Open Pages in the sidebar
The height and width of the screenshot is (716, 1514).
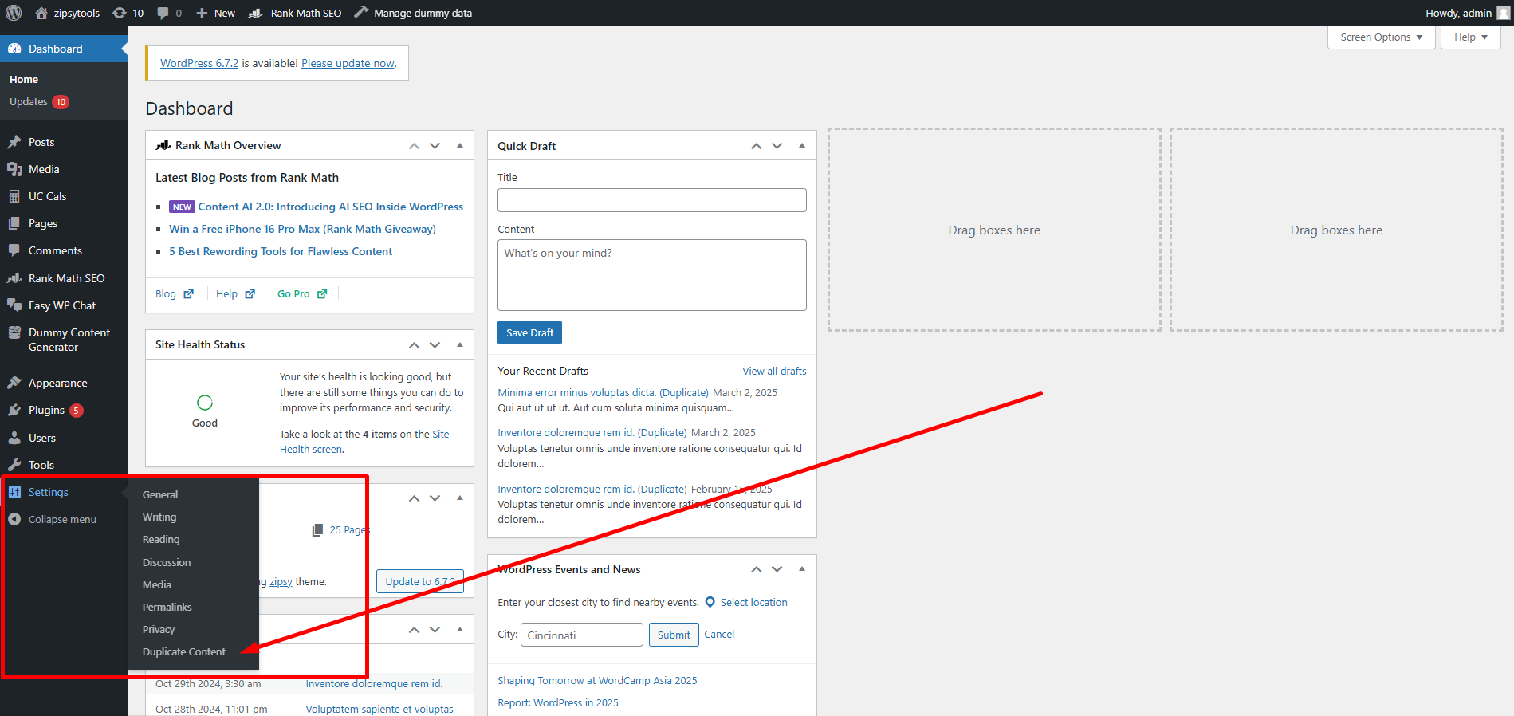click(x=43, y=223)
